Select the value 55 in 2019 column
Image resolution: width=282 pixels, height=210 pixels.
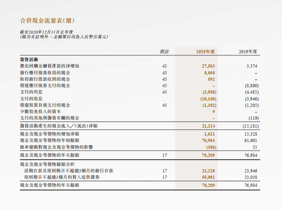255,147
